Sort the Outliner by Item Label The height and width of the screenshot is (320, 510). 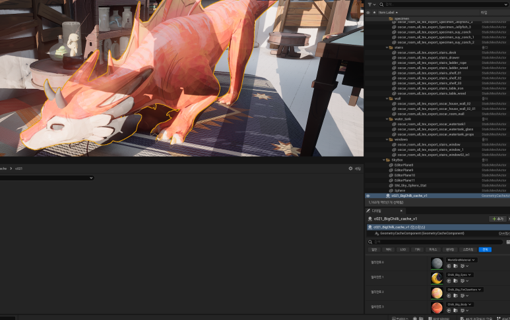point(388,13)
